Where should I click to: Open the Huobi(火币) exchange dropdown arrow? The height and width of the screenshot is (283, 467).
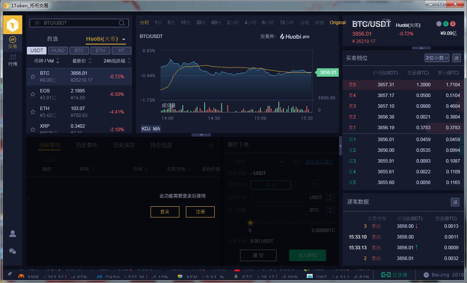pyautogui.click(x=124, y=39)
